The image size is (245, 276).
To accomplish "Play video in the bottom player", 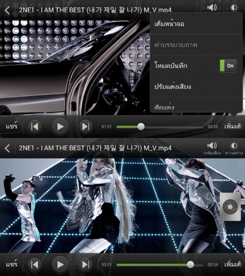I will pyautogui.click(x=60, y=265).
